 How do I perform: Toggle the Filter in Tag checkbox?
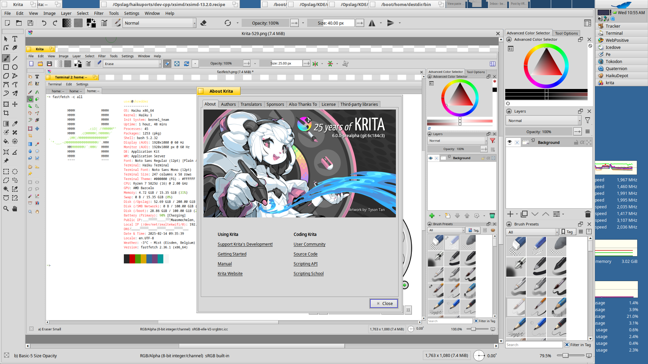click(567, 345)
